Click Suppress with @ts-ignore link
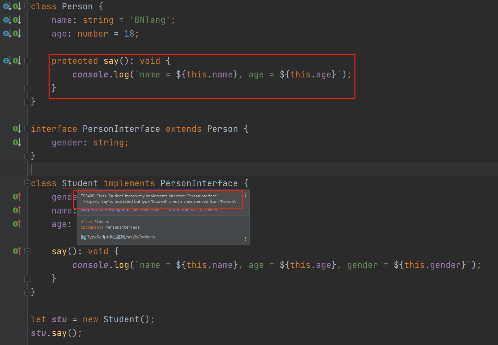The height and width of the screenshot is (345, 498). pos(105,210)
